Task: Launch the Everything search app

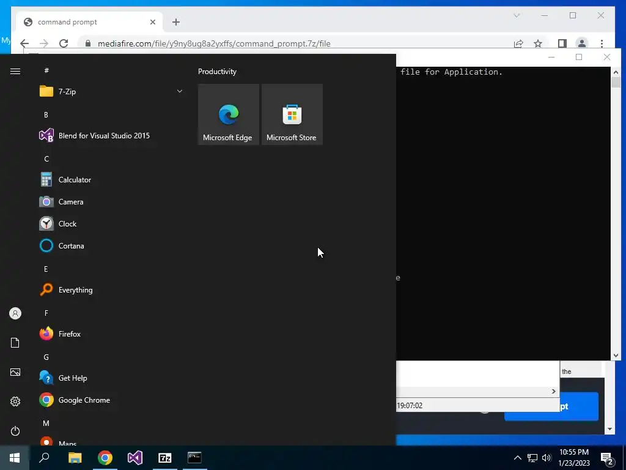Action: (x=111, y=289)
